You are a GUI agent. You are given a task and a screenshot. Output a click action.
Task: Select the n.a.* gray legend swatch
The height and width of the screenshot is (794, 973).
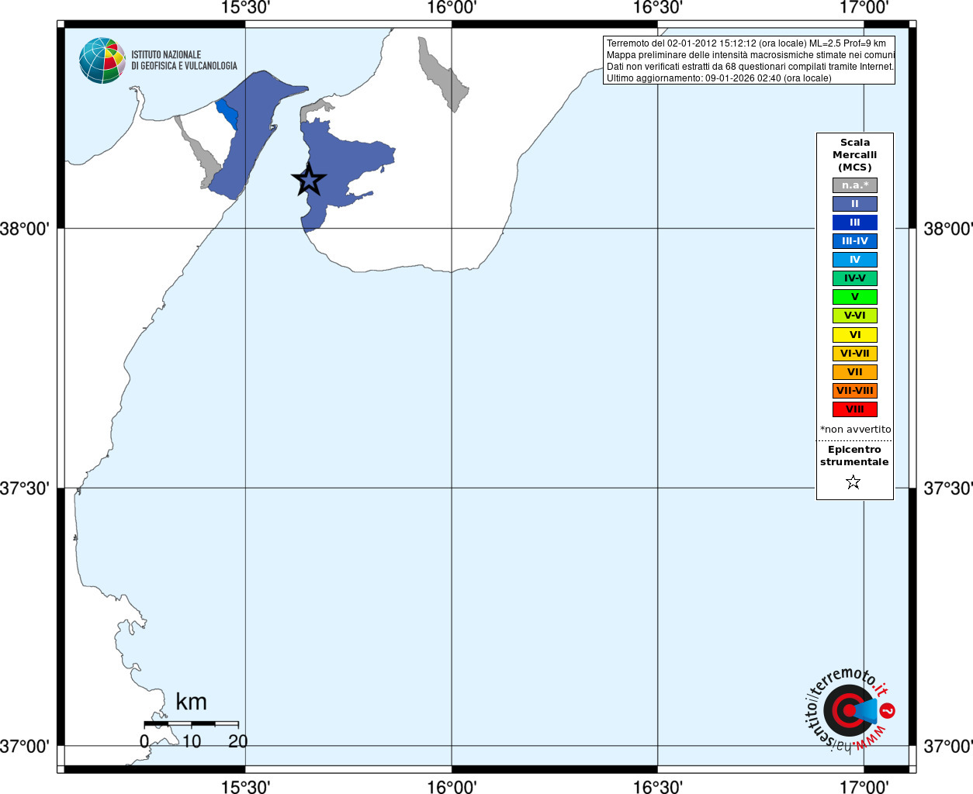click(855, 185)
